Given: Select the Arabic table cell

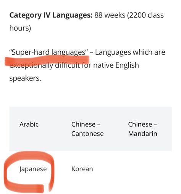Looking at the screenshot, I should point(35,129).
